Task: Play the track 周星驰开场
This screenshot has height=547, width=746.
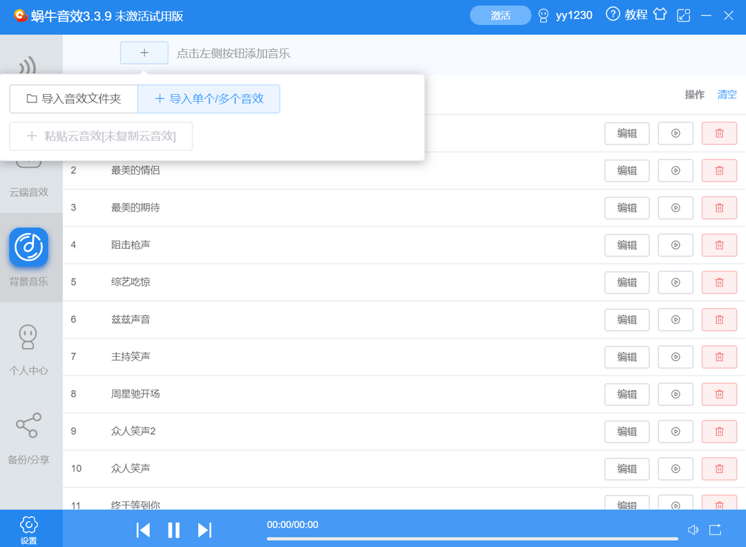Action: pos(675,394)
